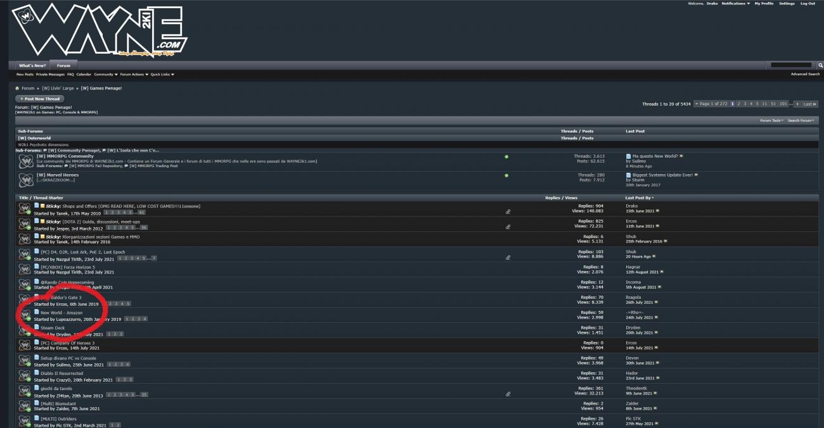The height and width of the screenshot is (428, 824).
Task: Click the attachment paperclip on Shops and Offers thread
Action: point(508,211)
